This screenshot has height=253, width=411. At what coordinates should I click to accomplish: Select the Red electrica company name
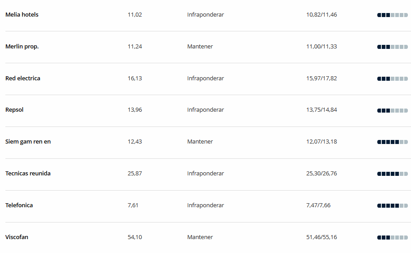click(x=23, y=78)
